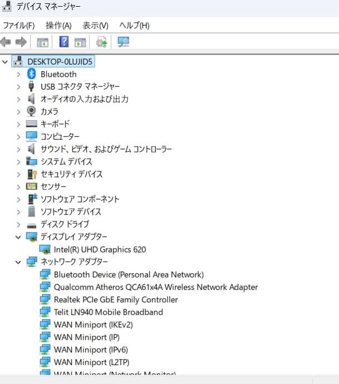
Task: Click the キーボード keyboard icon
Action: click(32, 124)
